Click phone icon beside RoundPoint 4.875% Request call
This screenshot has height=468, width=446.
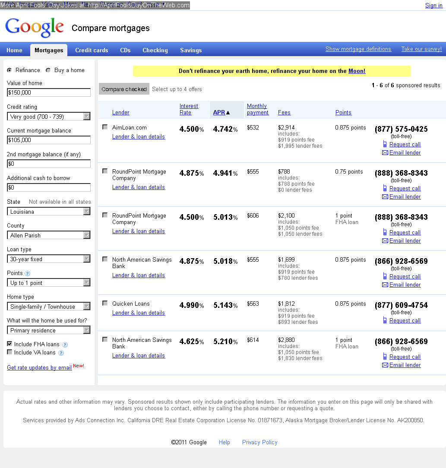tap(385, 188)
